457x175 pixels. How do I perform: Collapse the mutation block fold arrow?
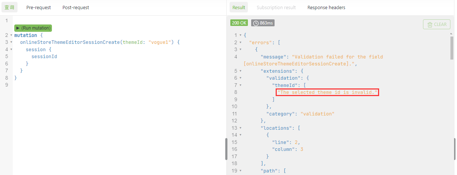click(11, 35)
